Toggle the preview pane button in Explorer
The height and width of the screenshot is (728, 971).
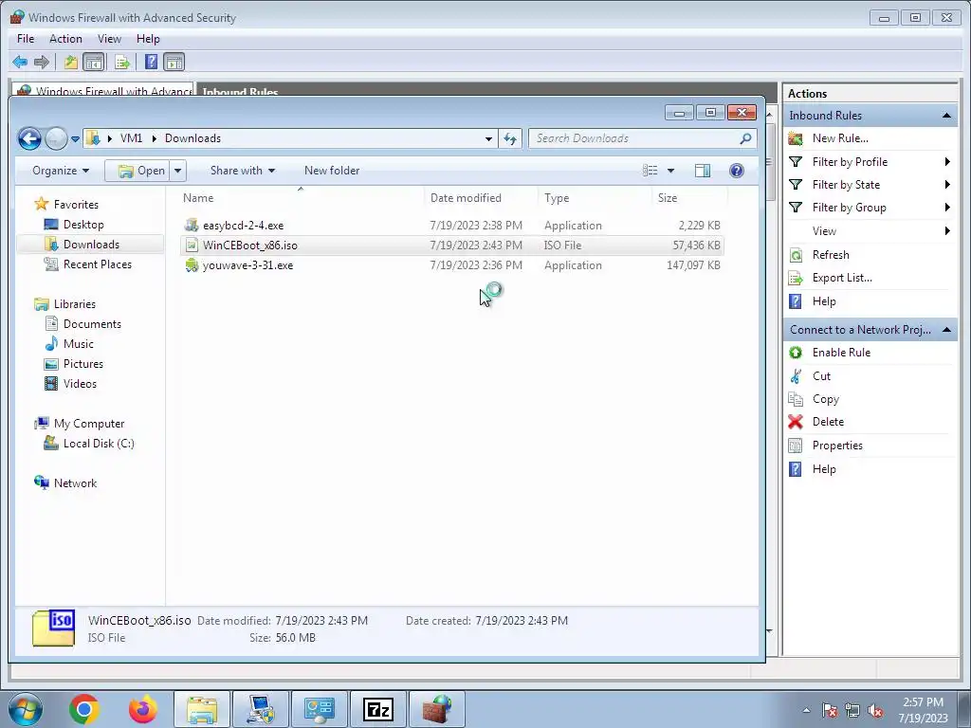703,171
